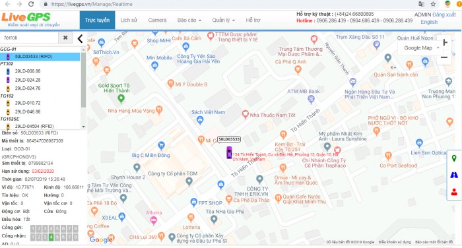Toggle Cổng nhận port 1

pyautogui.click(x=33, y=237)
